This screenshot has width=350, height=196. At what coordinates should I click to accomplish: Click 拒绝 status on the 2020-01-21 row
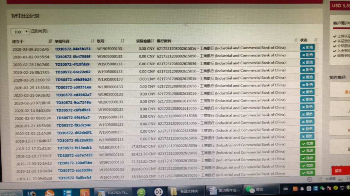pyautogui.click(x=307, y=122)
